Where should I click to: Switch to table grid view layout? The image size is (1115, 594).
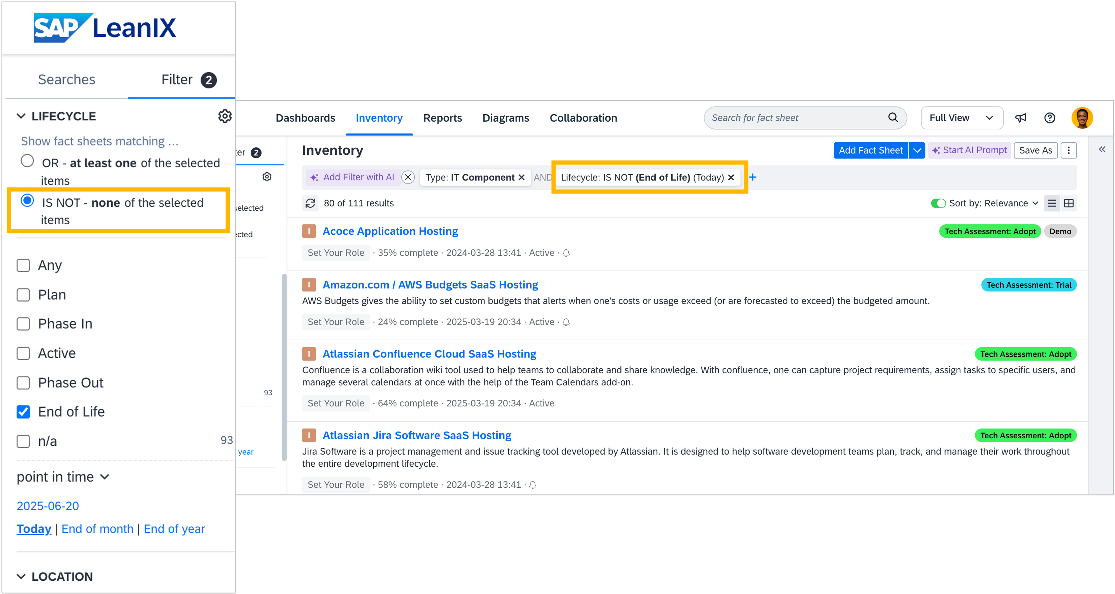[x=1069, y=203]
